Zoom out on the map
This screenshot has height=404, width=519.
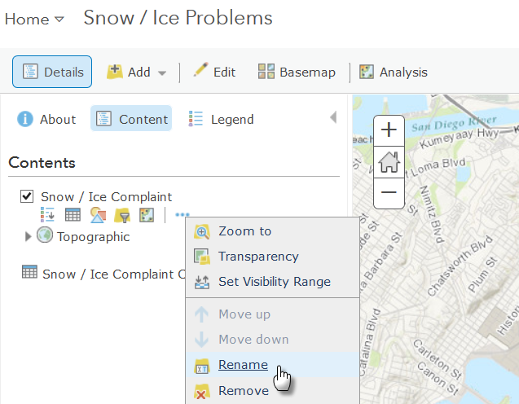pyautogui.click(x=389, y=192)
